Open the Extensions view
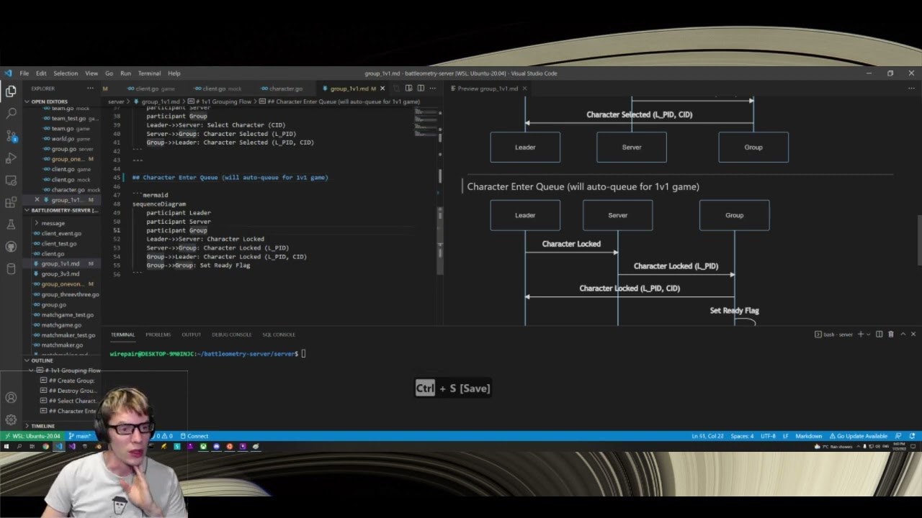 (11, 203)
